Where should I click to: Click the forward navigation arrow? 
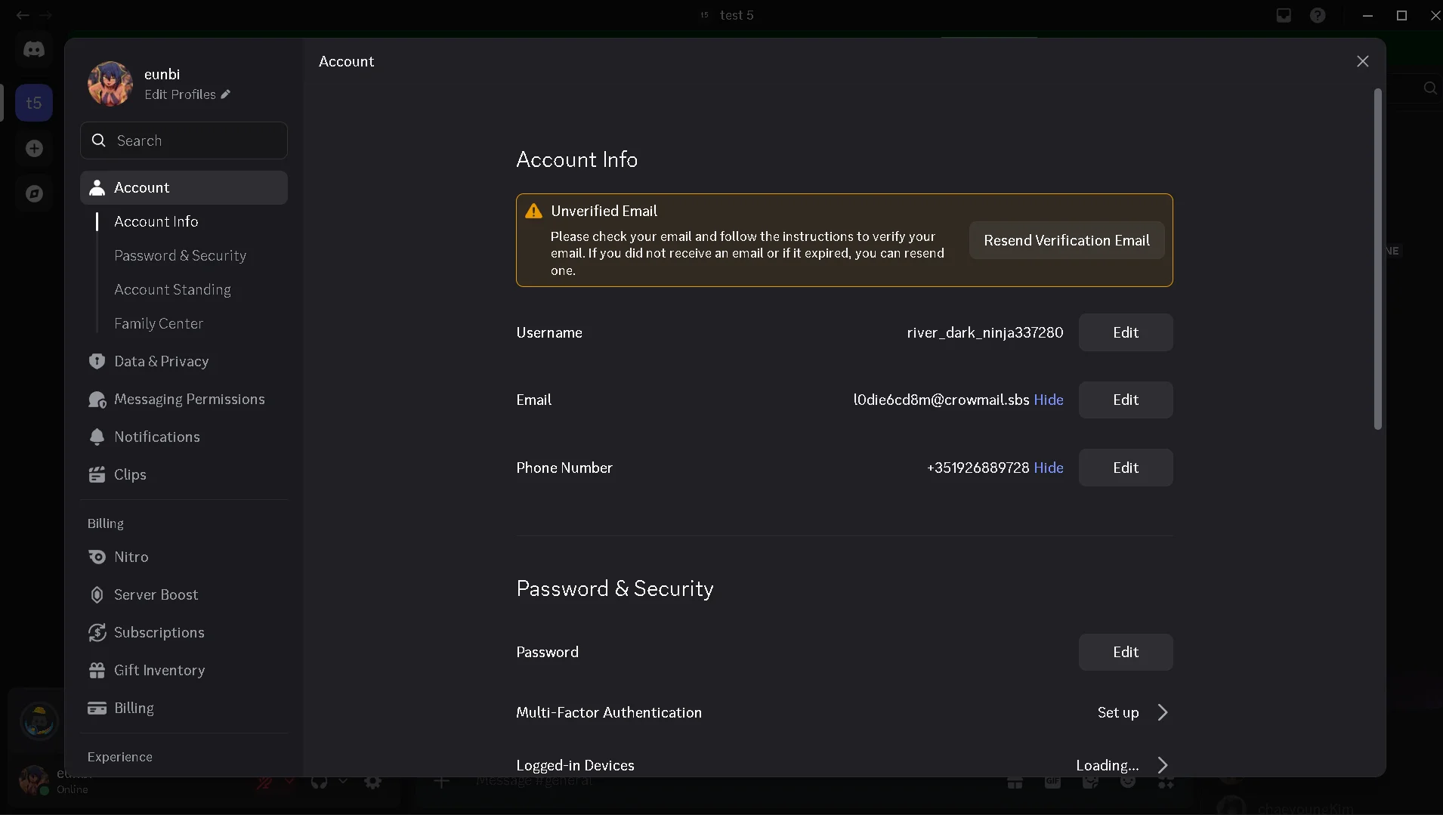tap(45, 15)
